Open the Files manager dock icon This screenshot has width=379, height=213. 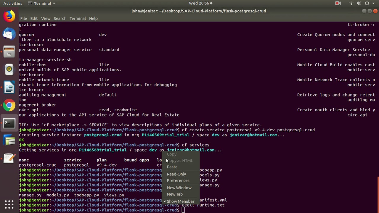9,51
